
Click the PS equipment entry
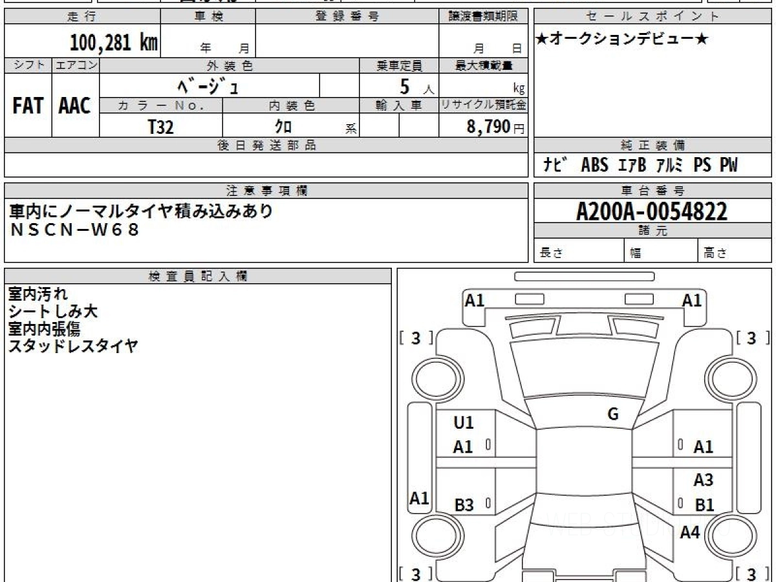(702, 166)
